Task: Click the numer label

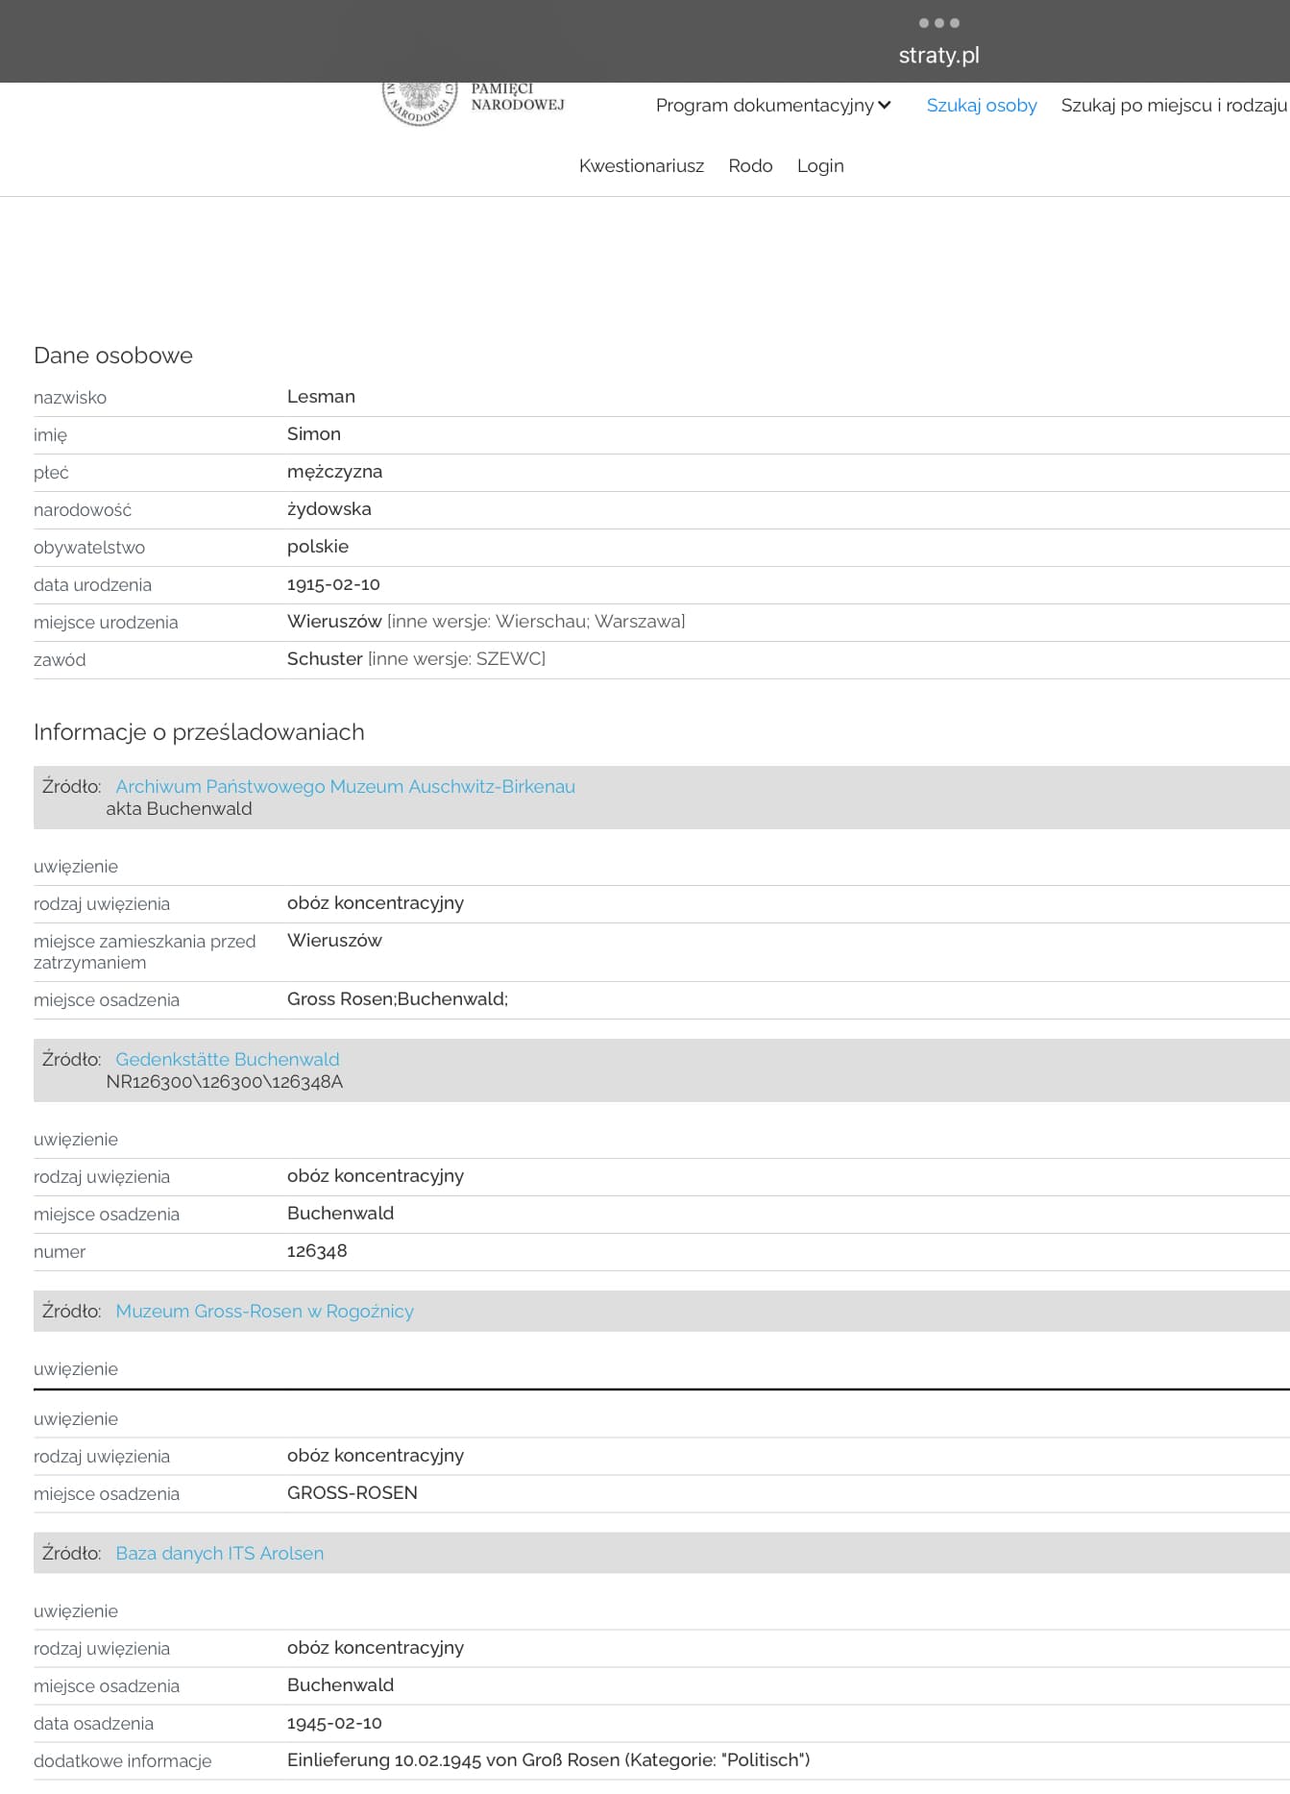Action: (60, 1252)
